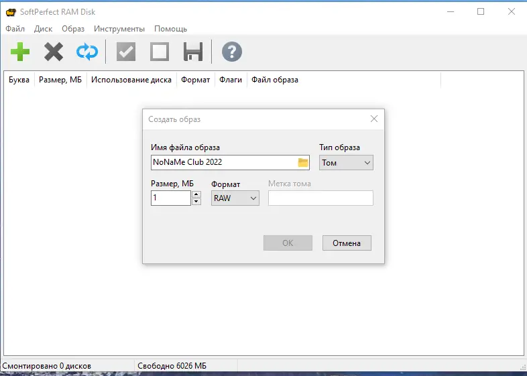Click the Использование диска column header

(131, 80)
